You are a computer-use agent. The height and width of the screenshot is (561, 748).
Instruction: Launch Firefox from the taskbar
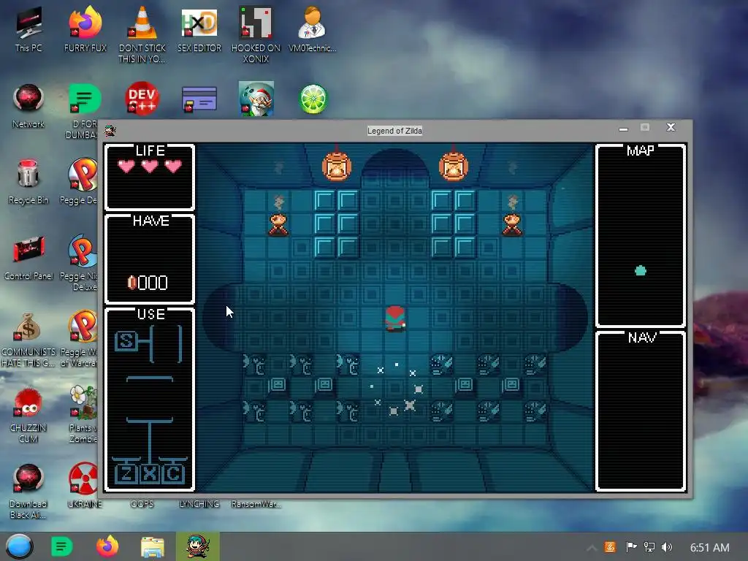tap(107, 546)
